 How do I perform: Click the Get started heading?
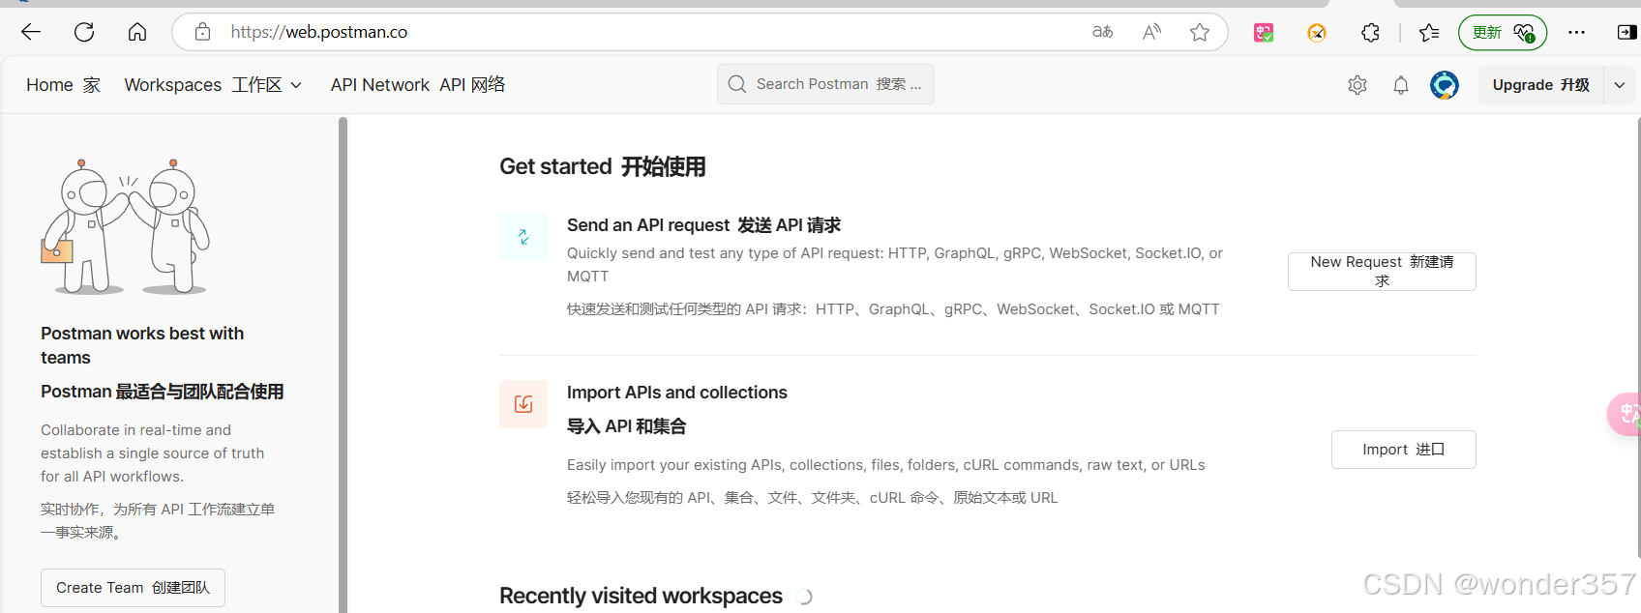[603, 166]
